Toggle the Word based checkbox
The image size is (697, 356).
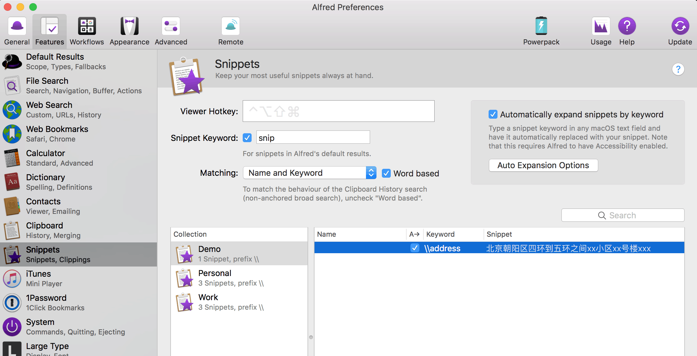(x=386, y=173)
